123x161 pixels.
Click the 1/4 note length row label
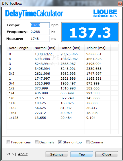point(12,93)
